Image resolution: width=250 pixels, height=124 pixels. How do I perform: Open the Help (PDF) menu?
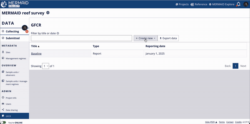(211, 122)
